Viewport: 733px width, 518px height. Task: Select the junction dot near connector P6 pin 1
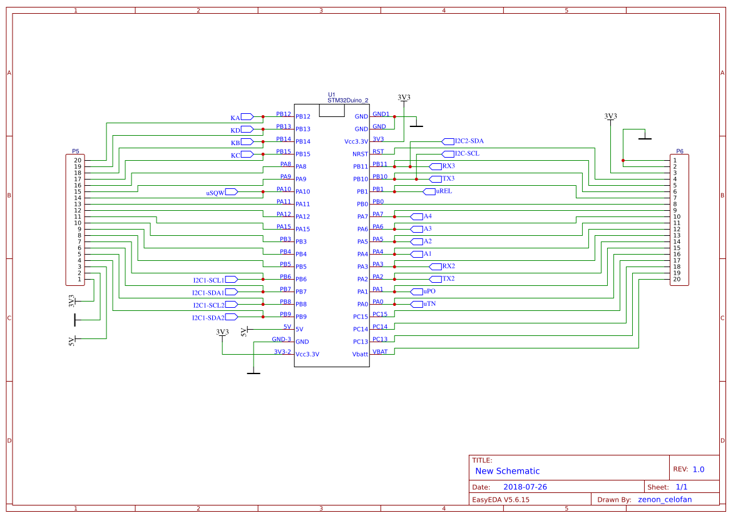[623, 160]
